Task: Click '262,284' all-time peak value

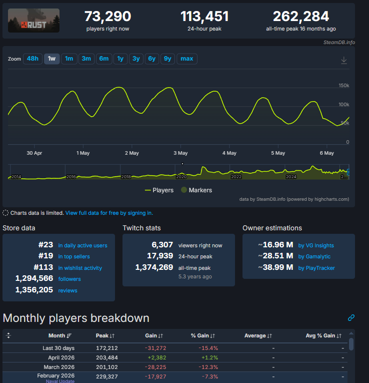Action: click(301, 17)
